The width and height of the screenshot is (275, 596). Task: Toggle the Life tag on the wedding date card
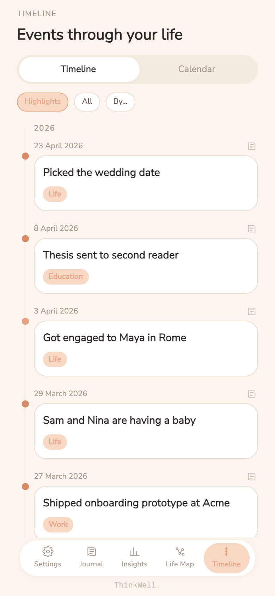pos(55,194)
